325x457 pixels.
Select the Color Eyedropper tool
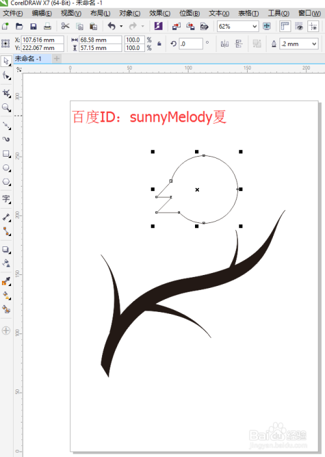(6, 281)
